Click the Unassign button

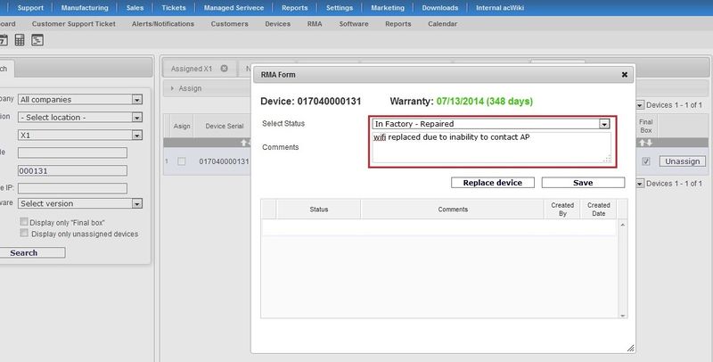click(683, 161)
